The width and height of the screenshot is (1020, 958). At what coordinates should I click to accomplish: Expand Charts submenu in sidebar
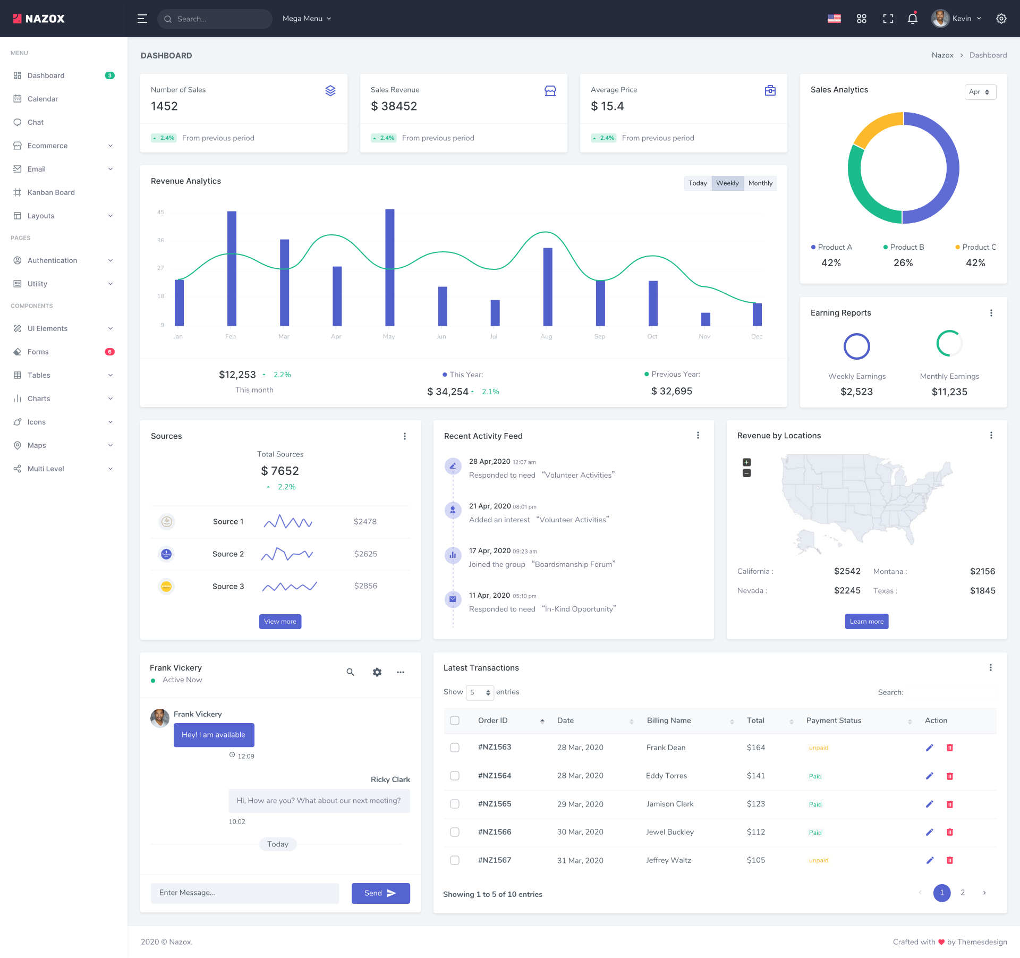(x=64, y=399)
